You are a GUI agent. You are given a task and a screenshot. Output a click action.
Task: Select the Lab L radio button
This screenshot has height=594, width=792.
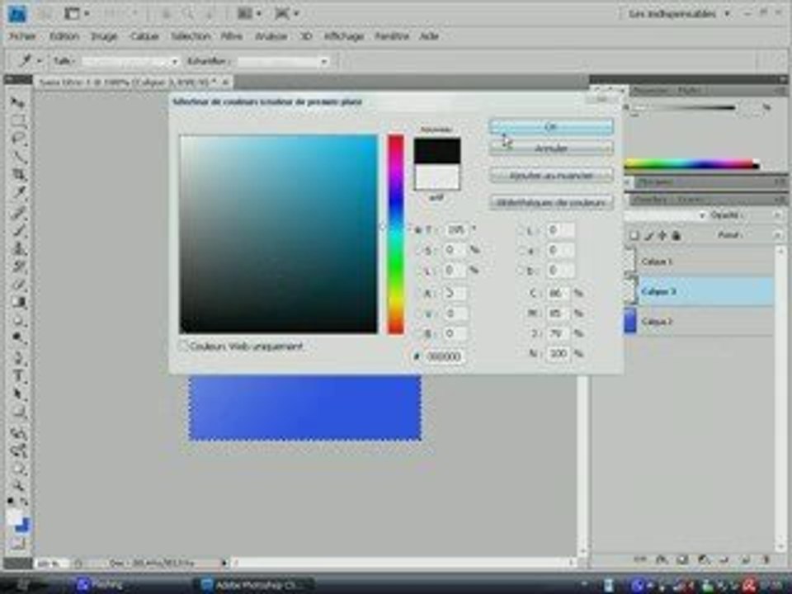click(521, 231)
